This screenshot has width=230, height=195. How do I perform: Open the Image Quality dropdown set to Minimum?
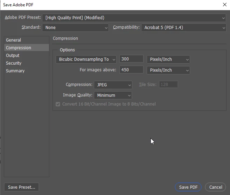click(113, 95)
